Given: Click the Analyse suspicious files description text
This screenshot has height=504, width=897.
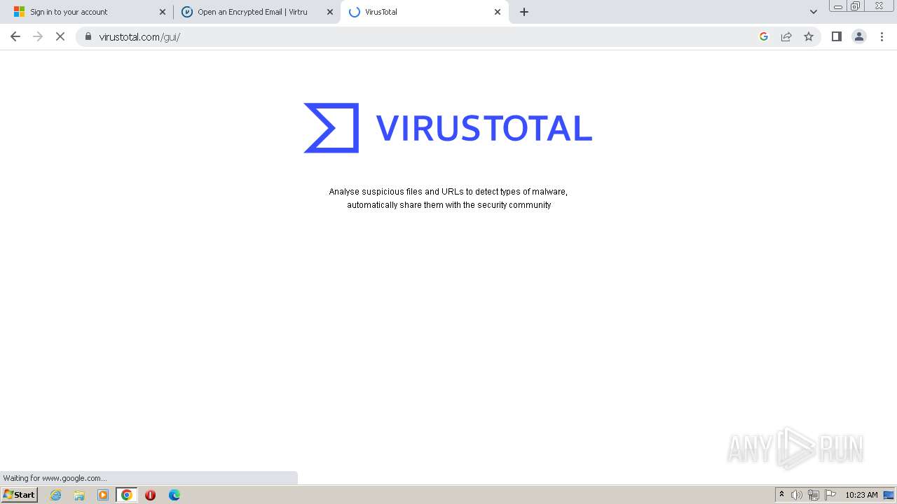Looking at the screenshot, I should (x=448, y=198).
